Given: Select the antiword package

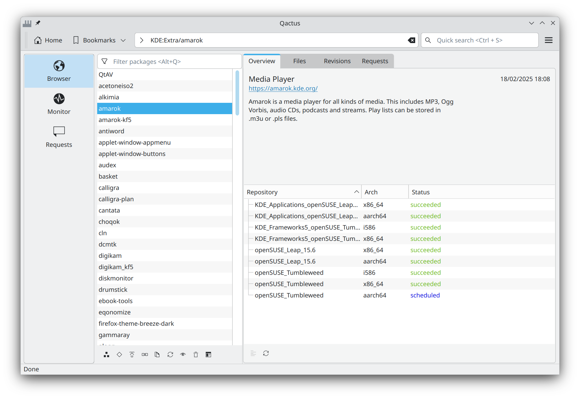Looking at the screenshot, I should (165, 131).
